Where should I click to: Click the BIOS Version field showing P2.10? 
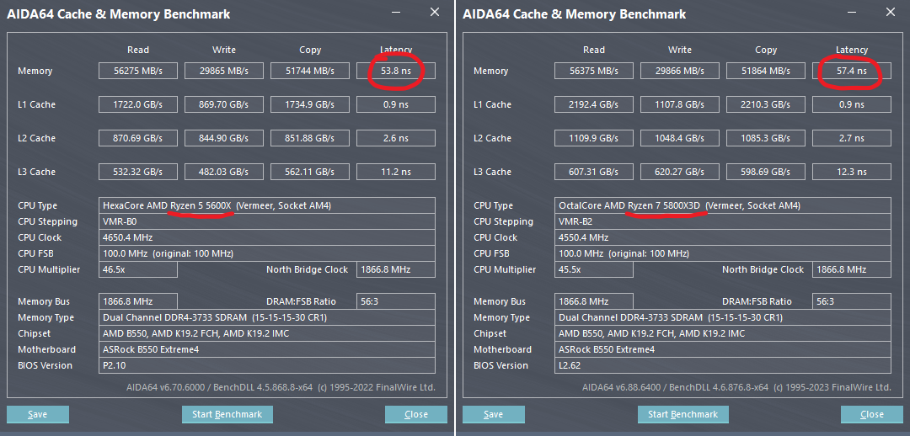click(x=267, y=365)
